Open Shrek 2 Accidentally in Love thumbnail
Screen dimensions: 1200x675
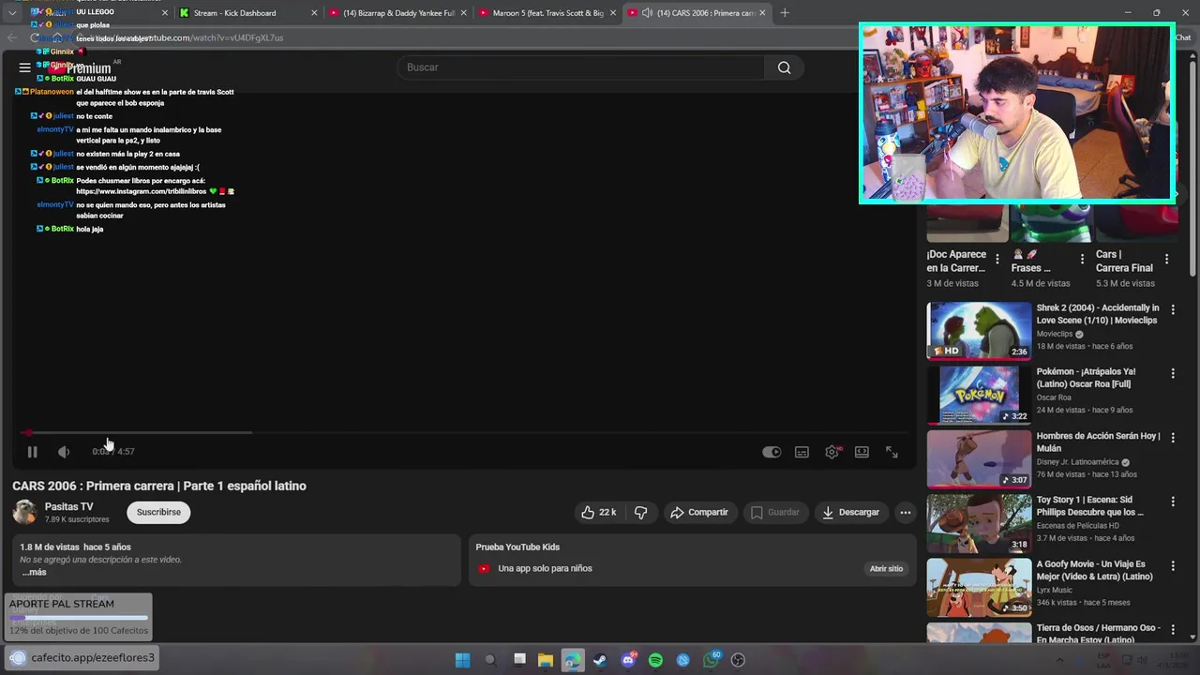[979, 330]
